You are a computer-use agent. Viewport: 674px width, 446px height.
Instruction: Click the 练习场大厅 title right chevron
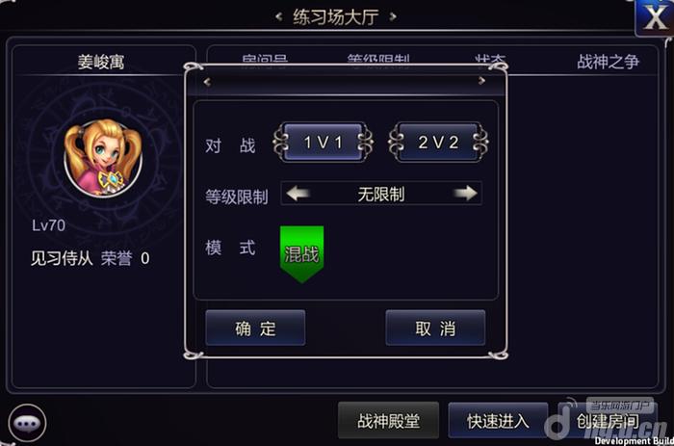pyautogui.click(x=393, y=17)
